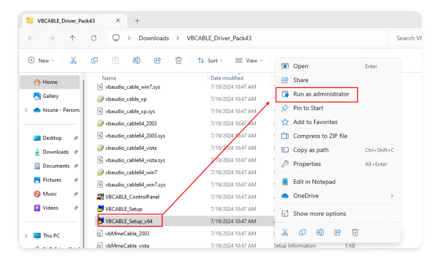
Task: Sort by the Name column header
Action: [109, 78]
